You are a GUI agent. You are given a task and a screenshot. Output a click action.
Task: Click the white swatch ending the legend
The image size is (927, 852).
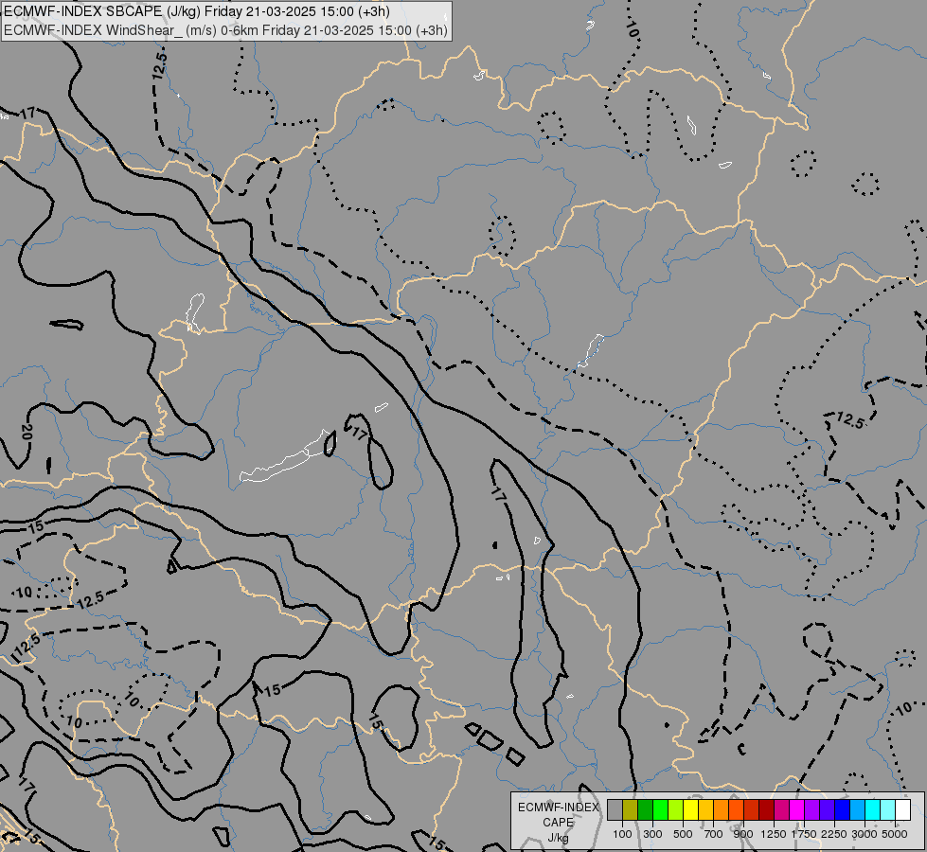coord(902,810)
